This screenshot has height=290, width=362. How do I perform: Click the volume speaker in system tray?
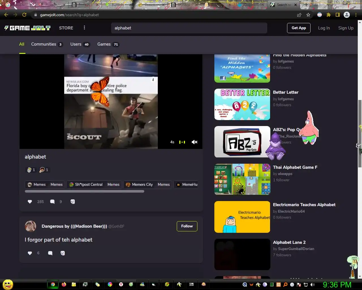(x=313, y=285)
